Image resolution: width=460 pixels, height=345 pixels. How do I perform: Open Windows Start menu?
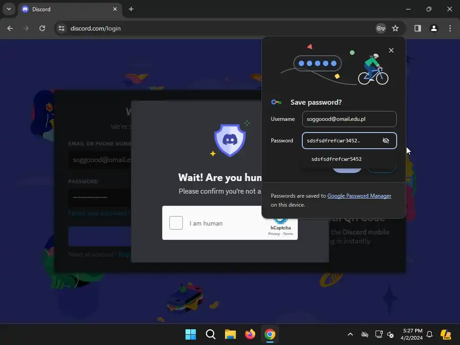coord(190,334)
